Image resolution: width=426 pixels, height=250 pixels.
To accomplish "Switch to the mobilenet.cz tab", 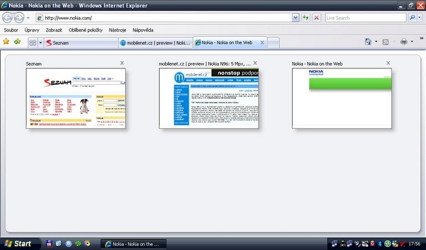I will (x=154, y=42).
